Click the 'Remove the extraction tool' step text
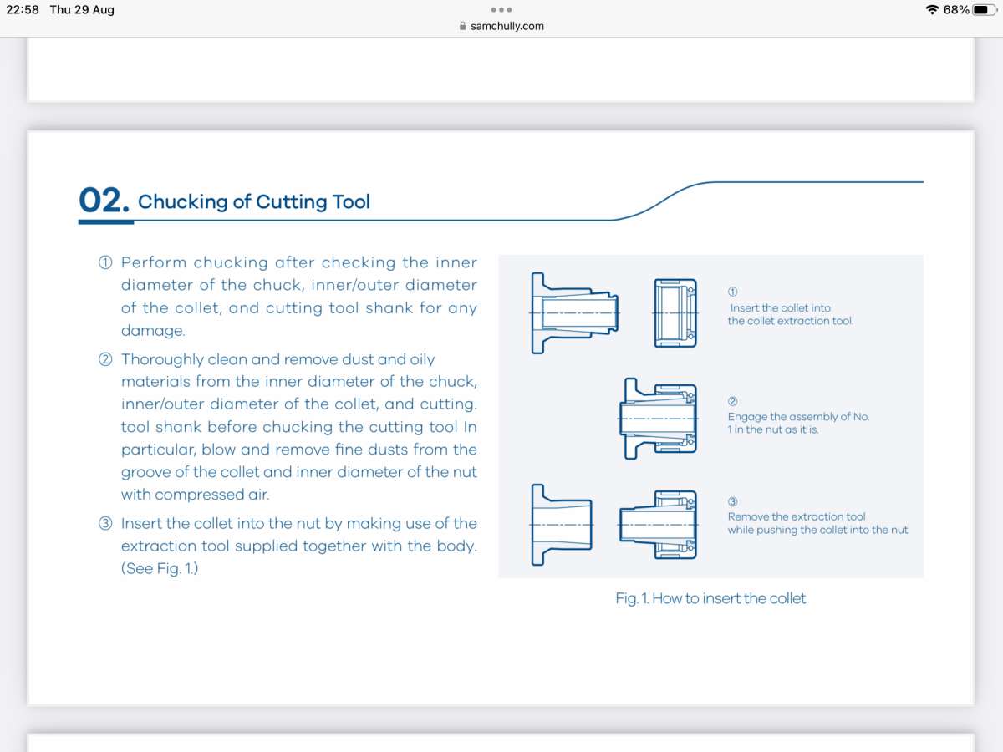The image size is (1003, 752). click(x=797, y=516)
